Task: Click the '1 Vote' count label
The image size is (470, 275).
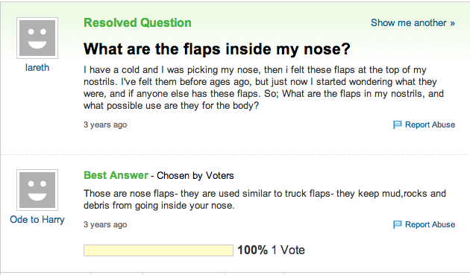Action: coord(288,250)
